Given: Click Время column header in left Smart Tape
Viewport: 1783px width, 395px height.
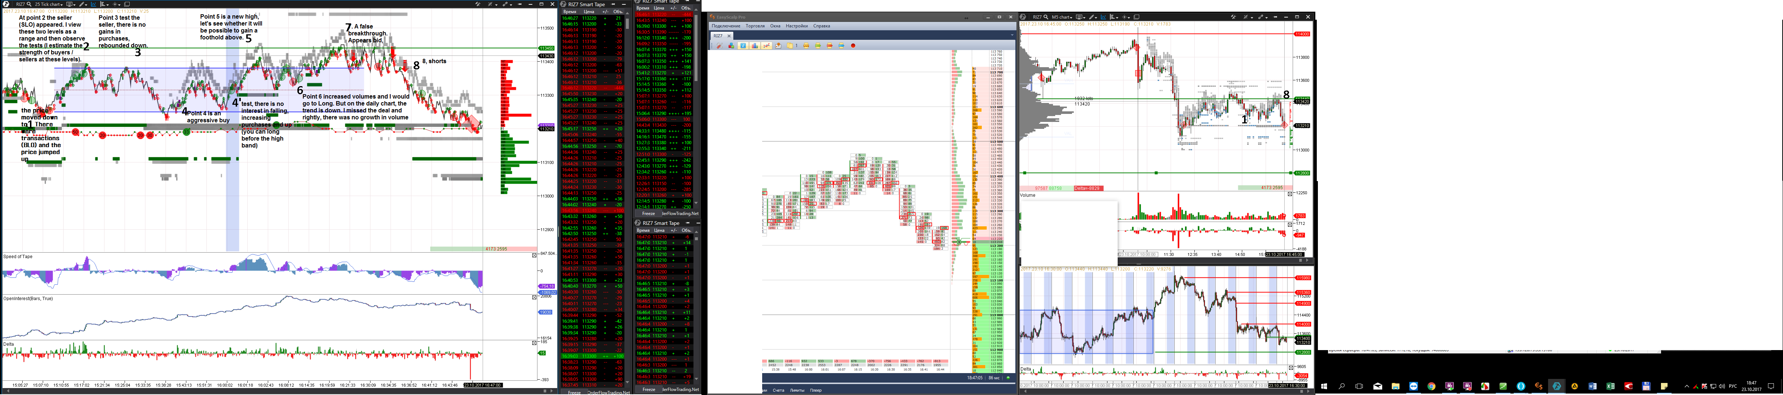Looking at the screenshot, I should pyautogui.click(x=570, y=12).
